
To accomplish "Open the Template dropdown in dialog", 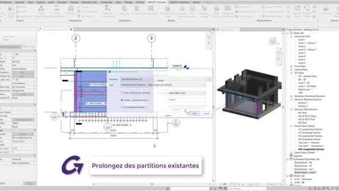I will pos(163,79).
